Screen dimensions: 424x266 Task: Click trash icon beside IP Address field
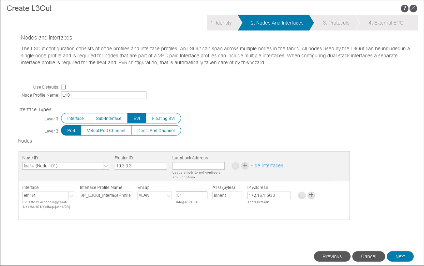coord(301,195)
